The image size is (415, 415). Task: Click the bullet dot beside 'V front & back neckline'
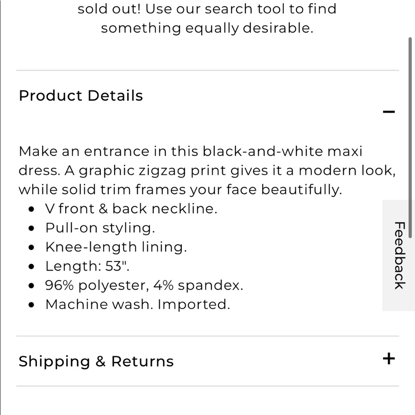(x=31, y=209)
